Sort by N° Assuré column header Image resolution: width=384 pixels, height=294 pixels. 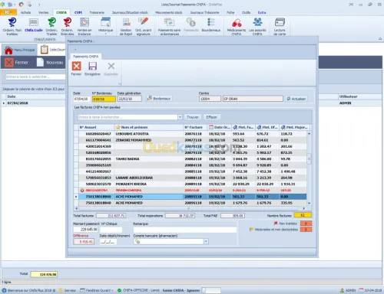(97, 127)
